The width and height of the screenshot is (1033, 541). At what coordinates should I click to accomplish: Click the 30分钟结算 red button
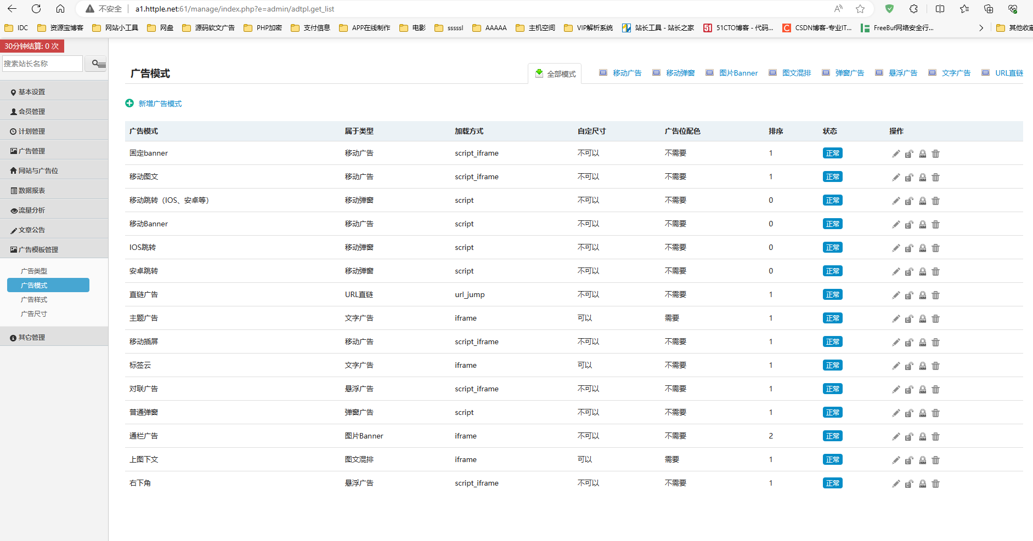click(32, 46)
